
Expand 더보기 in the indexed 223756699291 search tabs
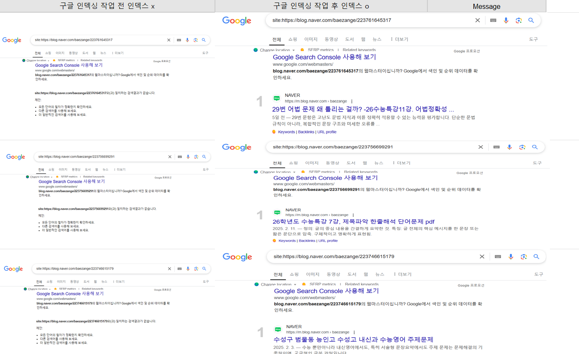[x=401, y=163]
